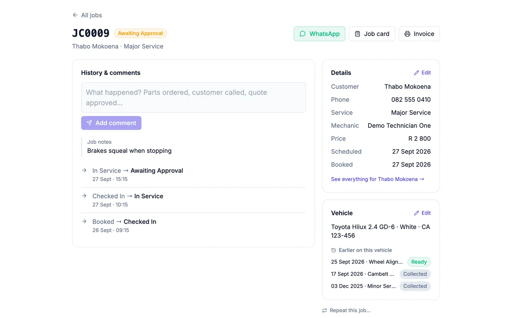The image size is (512, 318).
Task: Click the price value R 2 800
Action: pyautogui.click(x=419, y=139)
